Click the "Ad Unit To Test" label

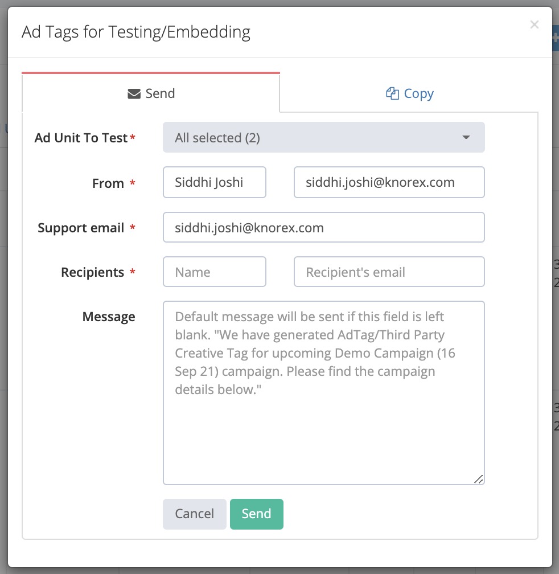81,138
